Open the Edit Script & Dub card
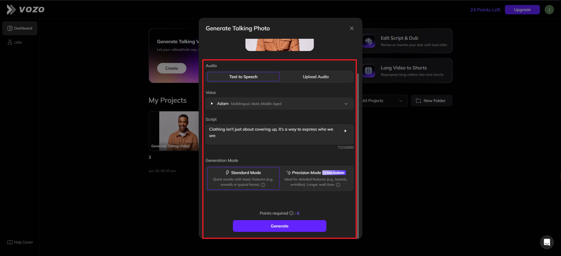Image resolution: width=561 pixels, height=256 pixels. click(x=407, y=41)
